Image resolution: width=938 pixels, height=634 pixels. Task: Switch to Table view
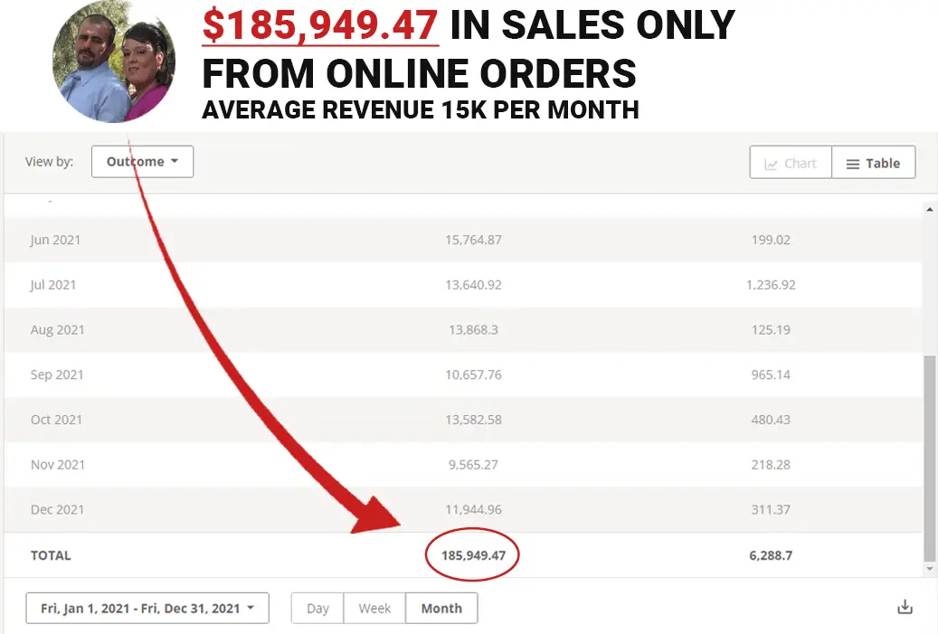pos(873,163)
